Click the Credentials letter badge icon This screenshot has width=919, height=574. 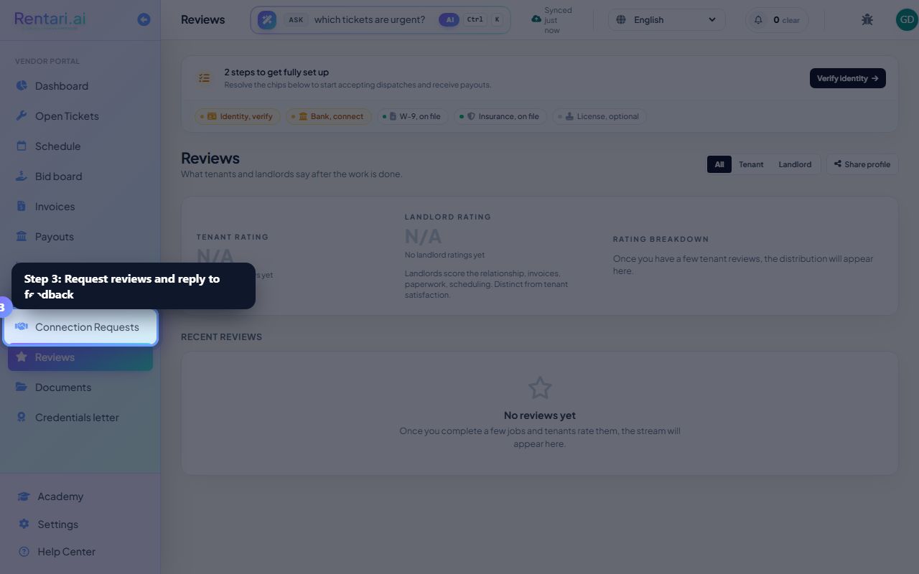[22, 418]
